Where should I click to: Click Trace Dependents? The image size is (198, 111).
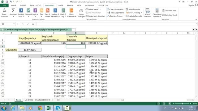[x=116, y=13]
